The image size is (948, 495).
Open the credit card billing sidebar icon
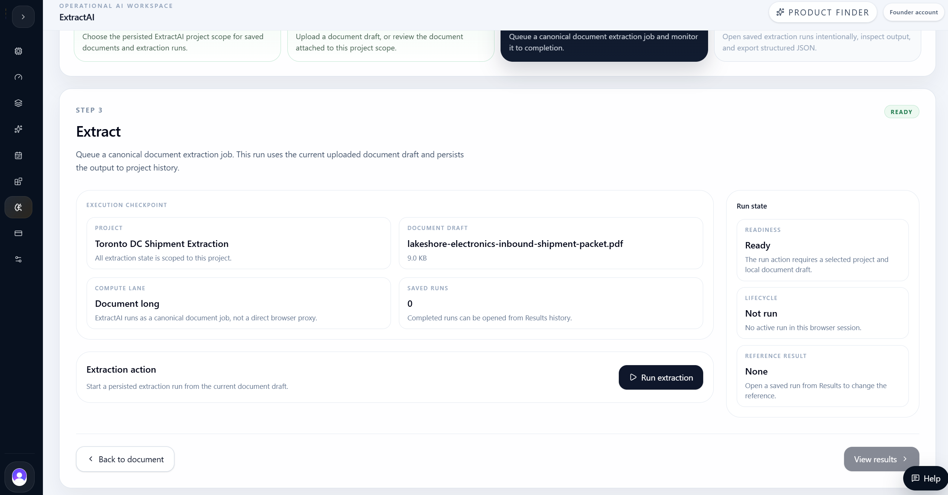pyautogui.click(x=18, y=233)
